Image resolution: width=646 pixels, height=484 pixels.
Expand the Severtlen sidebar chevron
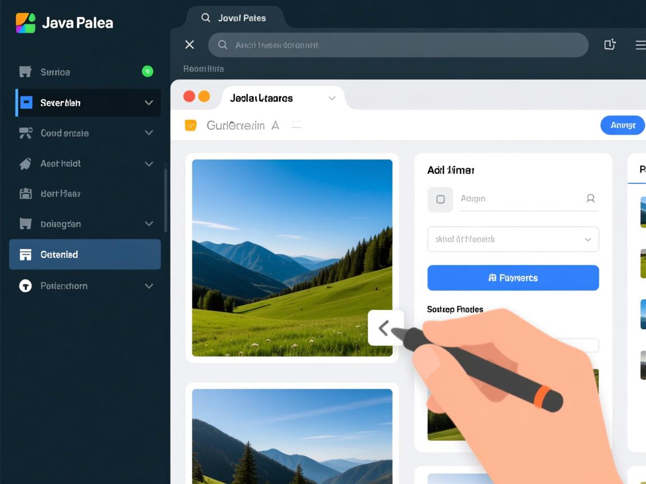149,103
